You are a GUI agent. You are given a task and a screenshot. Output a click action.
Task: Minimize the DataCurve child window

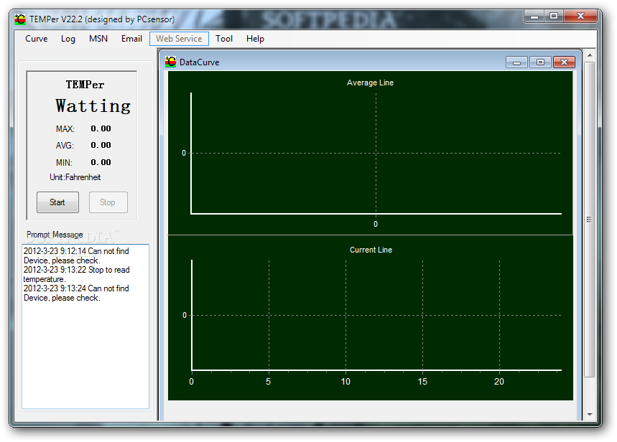[516, 62]
